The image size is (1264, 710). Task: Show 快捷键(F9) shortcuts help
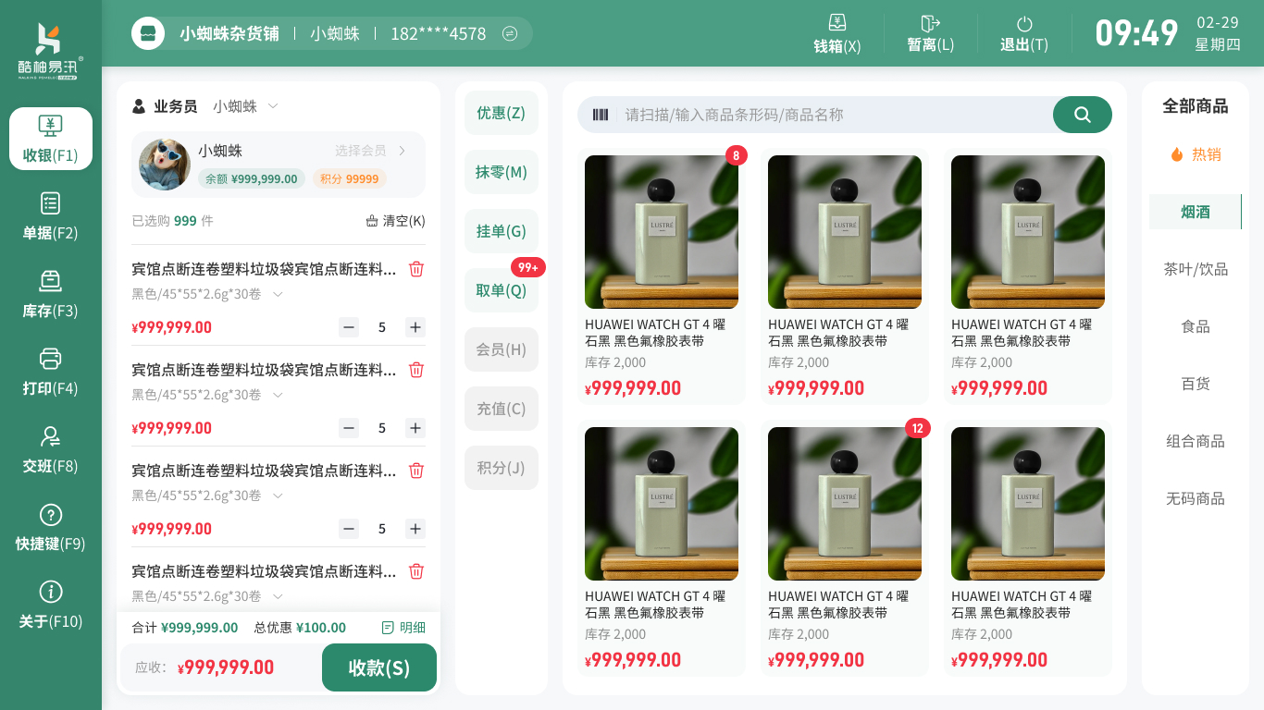[51, 527]
